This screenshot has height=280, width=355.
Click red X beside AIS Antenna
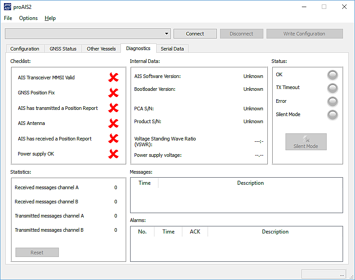pyautogui.click(x=113, y=123)
